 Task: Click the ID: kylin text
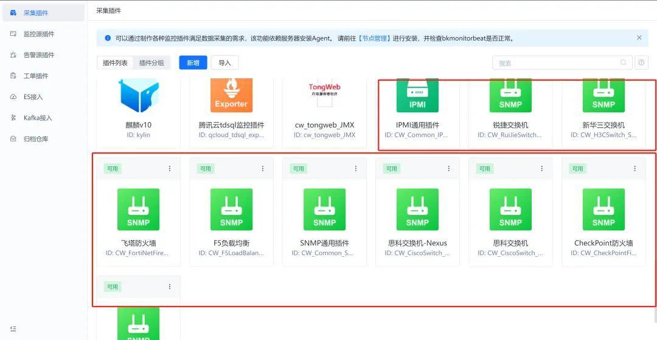[x=138, y=135]
